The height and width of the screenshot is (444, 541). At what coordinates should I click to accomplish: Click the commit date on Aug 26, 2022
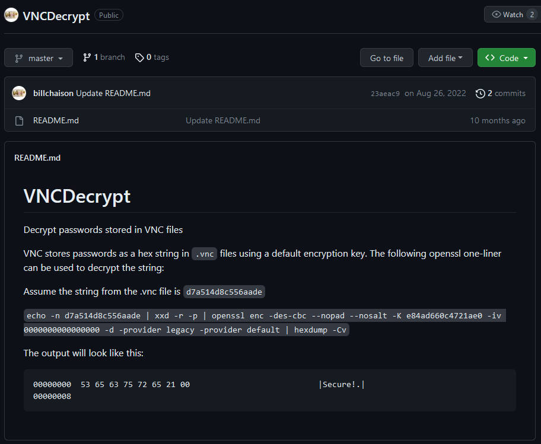coord(435,94)
